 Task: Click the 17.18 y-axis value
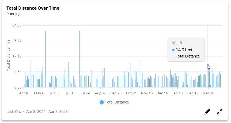click(x=17, y=56)
